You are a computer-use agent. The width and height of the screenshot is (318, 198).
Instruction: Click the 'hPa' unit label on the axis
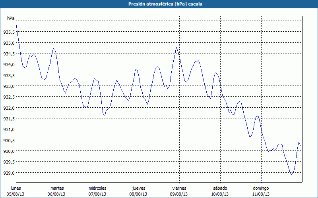[x=11, y=19]
